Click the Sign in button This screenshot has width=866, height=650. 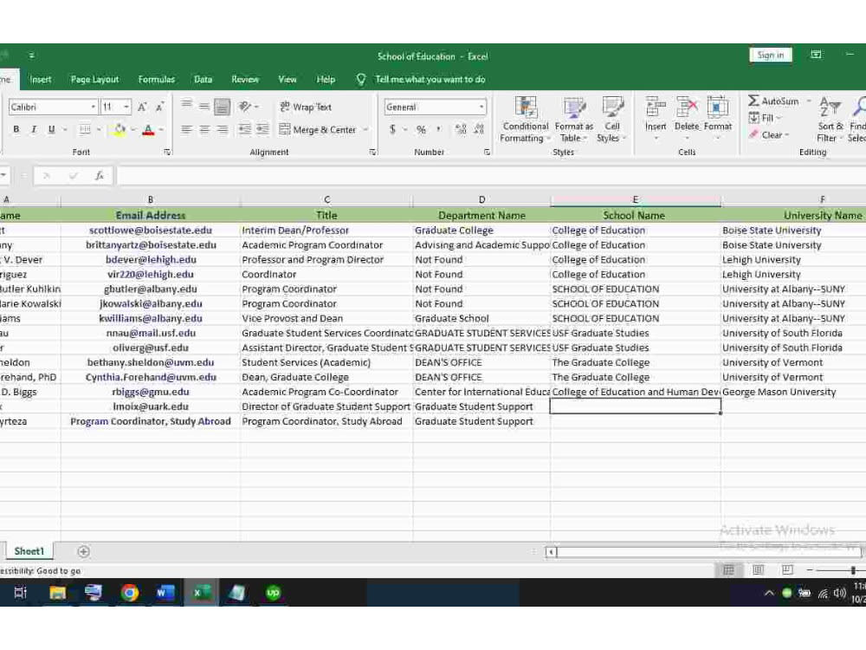770,55
